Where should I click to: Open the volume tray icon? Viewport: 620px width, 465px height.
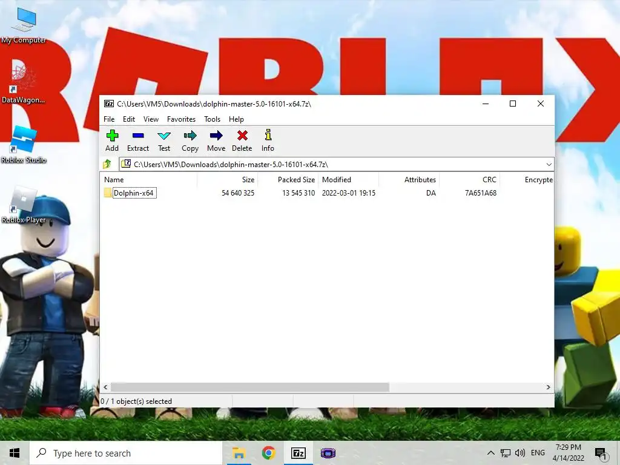[520, 453]
